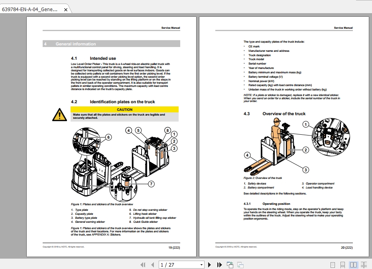372x269 pixels.
Task: Toggle book view layout mode
Action: click(365, 264)
